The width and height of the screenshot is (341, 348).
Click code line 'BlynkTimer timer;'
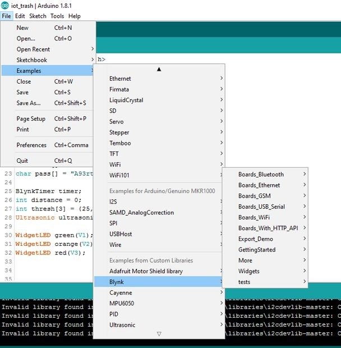[48, 191]
